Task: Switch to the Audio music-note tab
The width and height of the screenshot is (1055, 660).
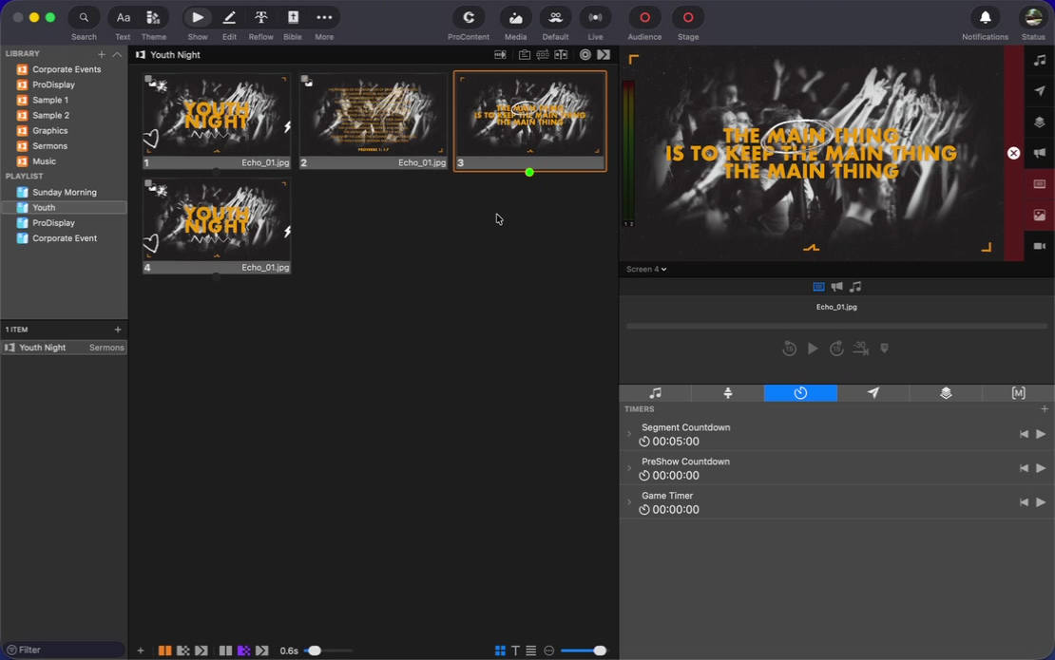Action: (655, 393)
